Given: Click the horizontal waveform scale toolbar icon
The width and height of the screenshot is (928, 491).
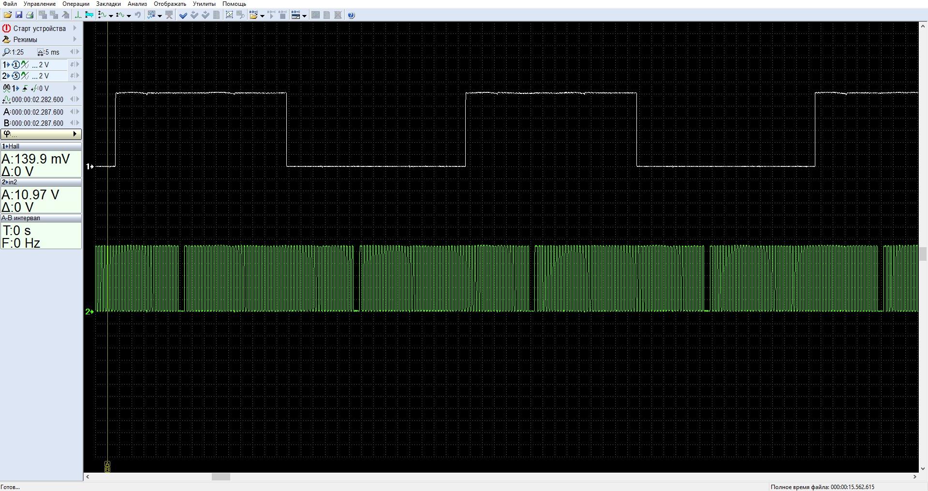Looking at the screenshot, I should [120, 15].
